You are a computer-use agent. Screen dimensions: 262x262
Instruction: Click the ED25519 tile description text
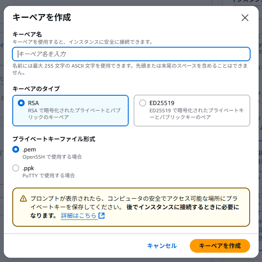pyautogui.click(x=197, y=114)
